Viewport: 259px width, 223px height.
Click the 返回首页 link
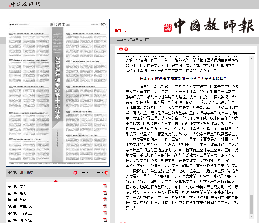coord(121,31)
